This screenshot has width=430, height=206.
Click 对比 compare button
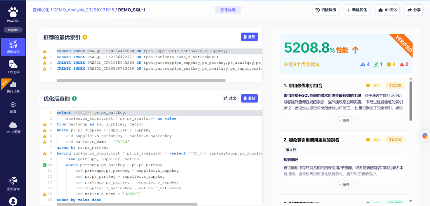click(x=230, y=98)
